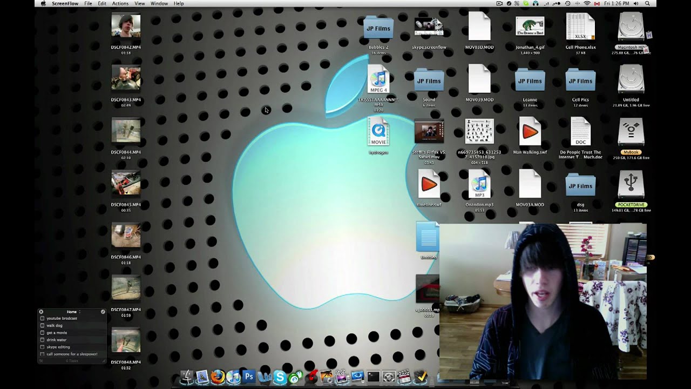This screenshot has width=691, height=389.
Task: Open the yellow checkmark tasks app in dock
Action: pos(421,377)
